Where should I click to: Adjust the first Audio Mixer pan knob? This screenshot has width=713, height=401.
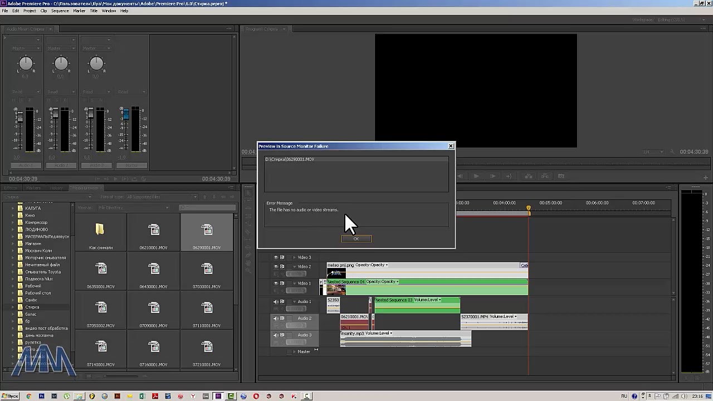(26, 63)
